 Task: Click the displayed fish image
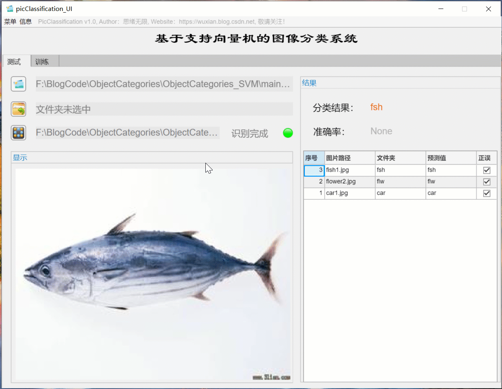[x=154, y=275]
